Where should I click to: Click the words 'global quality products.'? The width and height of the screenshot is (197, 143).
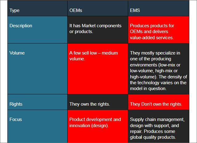click(x=153, y=137)
